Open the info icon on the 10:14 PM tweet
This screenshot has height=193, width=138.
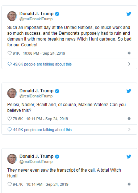[x=129, y=184]
